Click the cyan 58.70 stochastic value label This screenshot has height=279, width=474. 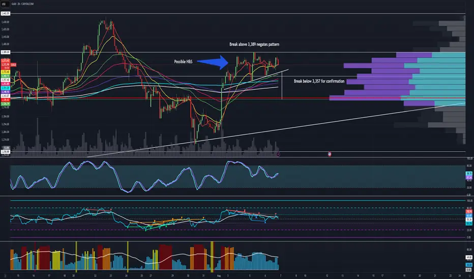tap(469, 173)
